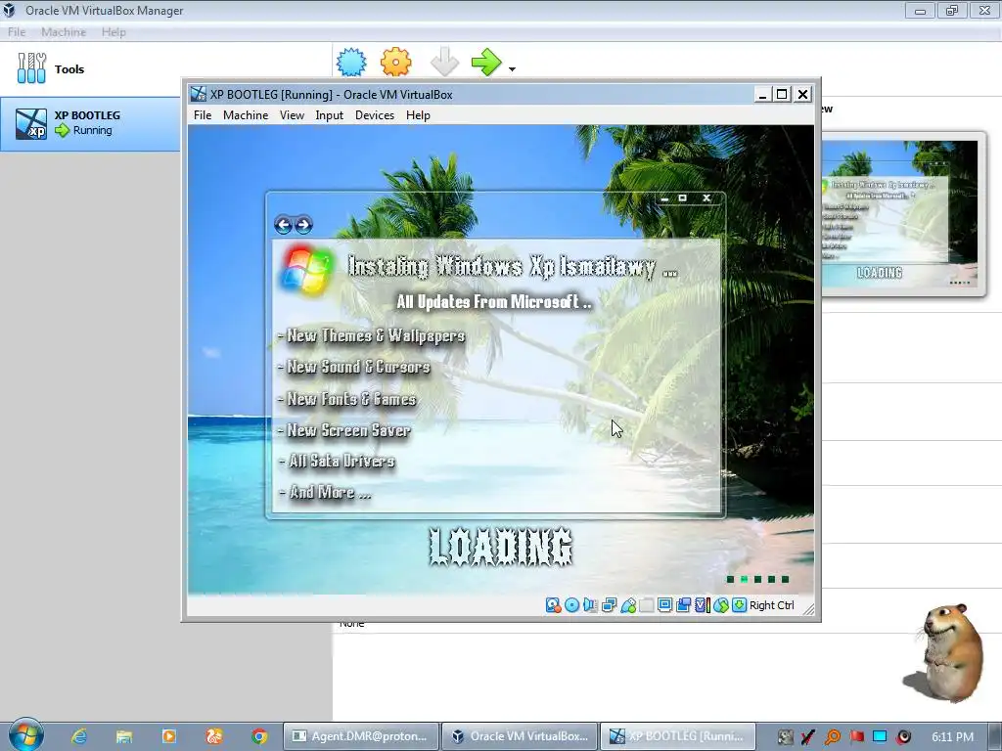Click the 6:11 PM taskbar clock

pyautogui.click(x=952, y=736)
